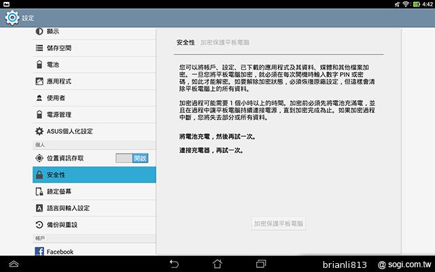Select the 電源管理 label
The image size is (435, 272).
(x=59, y=115)
